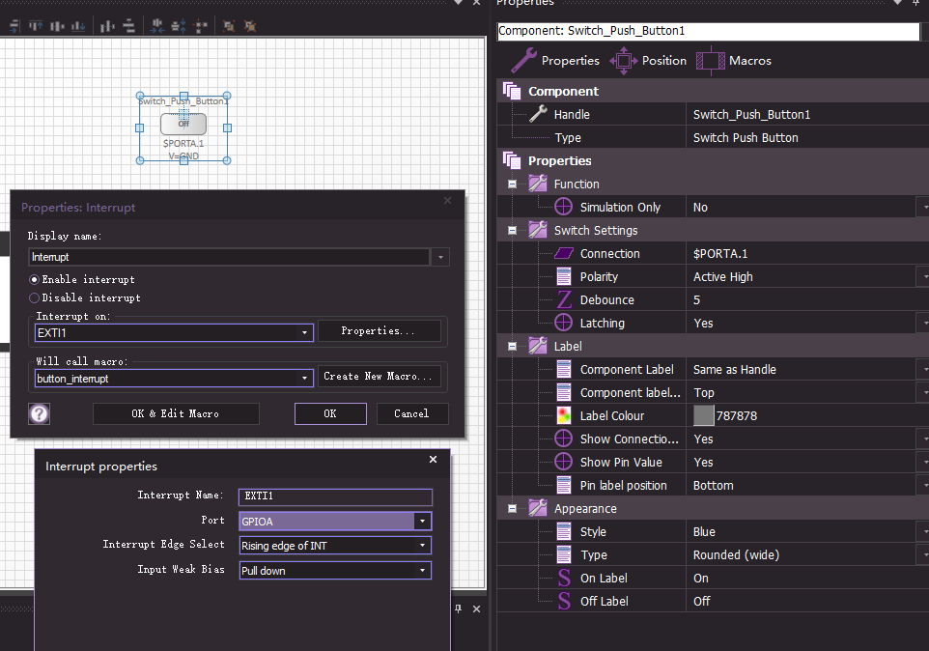Screen dimensions: 929x651
Task: Open the Interrupt Edge Select dropdown
Action: point(422,546)
